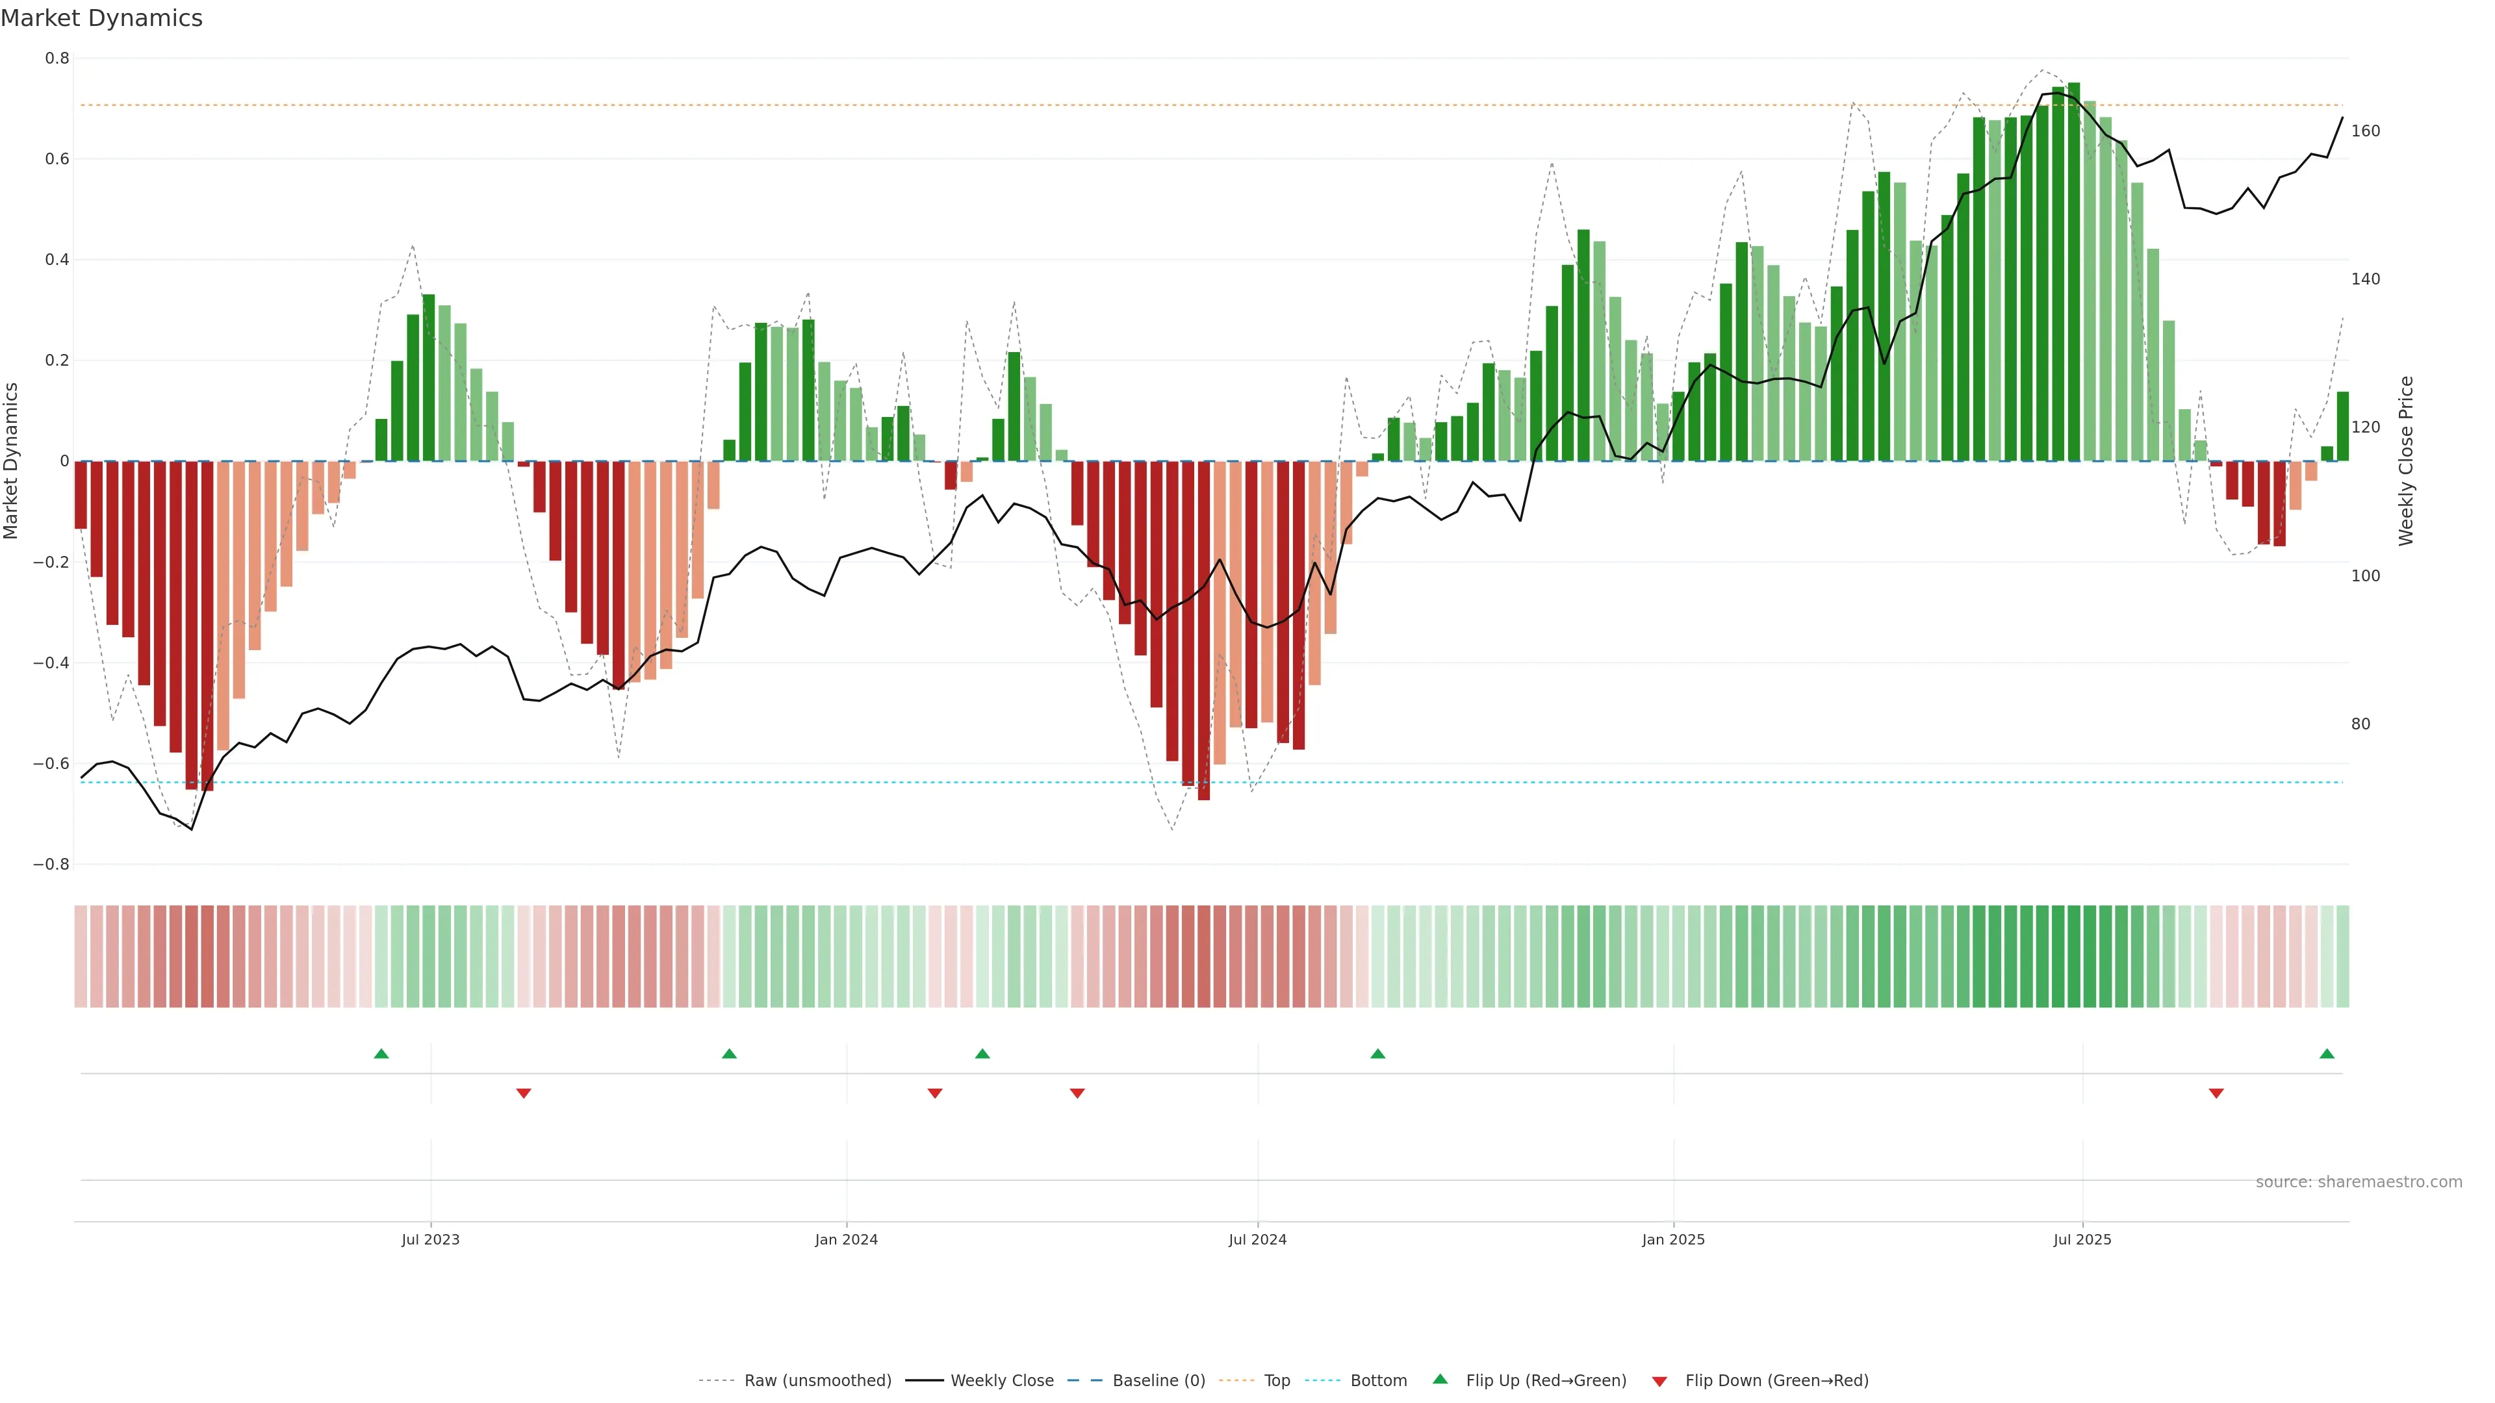Screen dimensions: 2495x1403
Task: Click the green Flip Up triangle icon in the legend
Action: [x=1440, y=1379]
